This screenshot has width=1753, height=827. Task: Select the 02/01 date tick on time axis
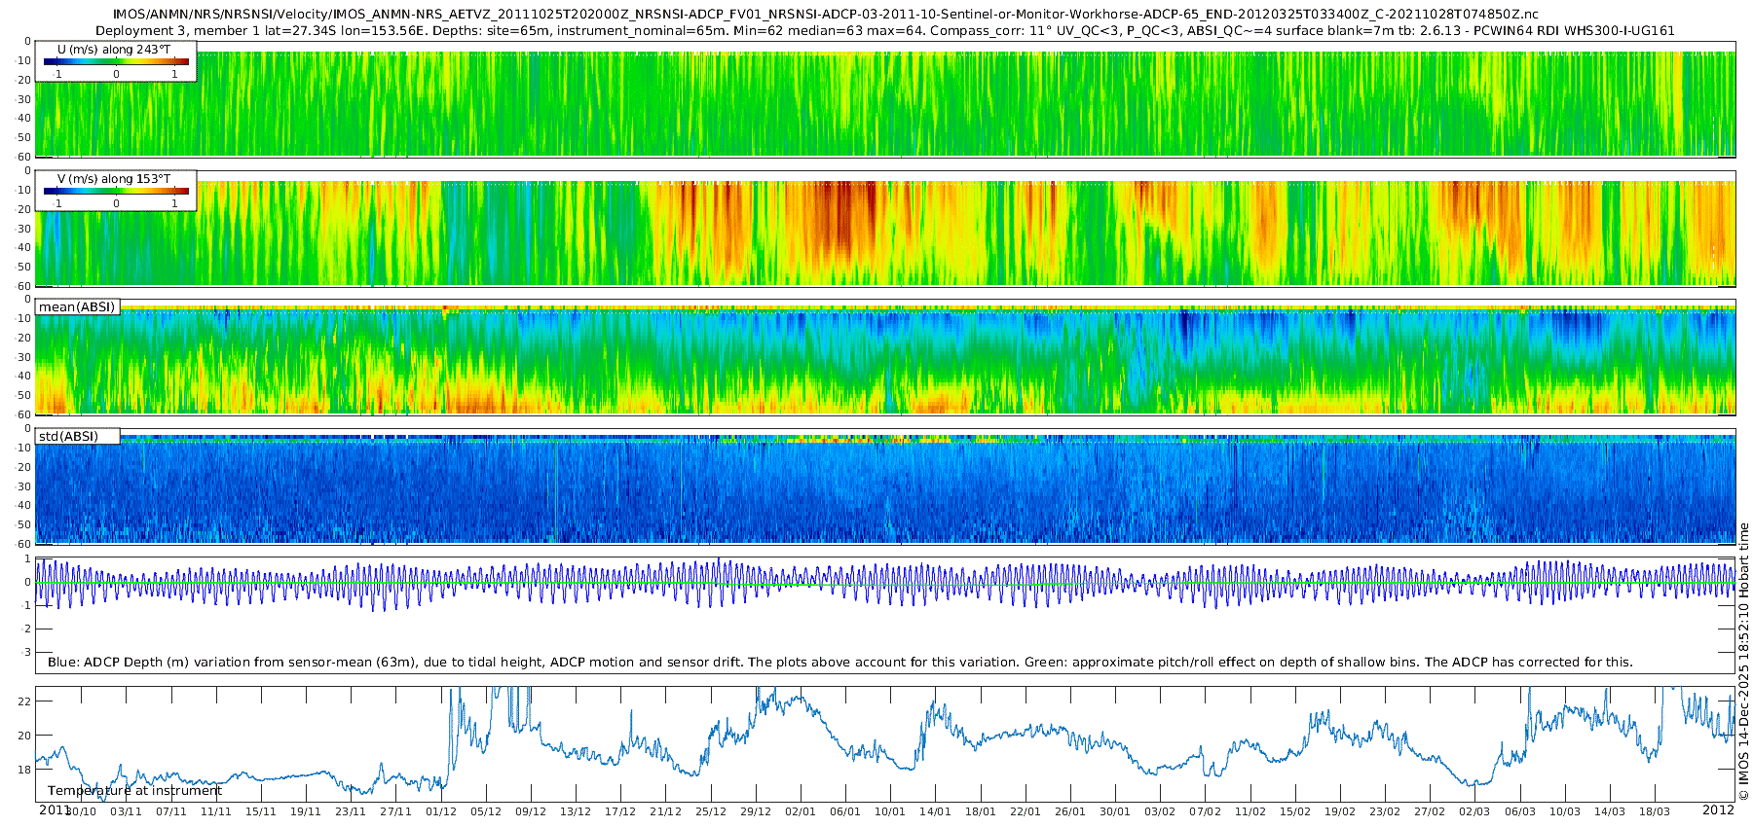tap(801, 811)
